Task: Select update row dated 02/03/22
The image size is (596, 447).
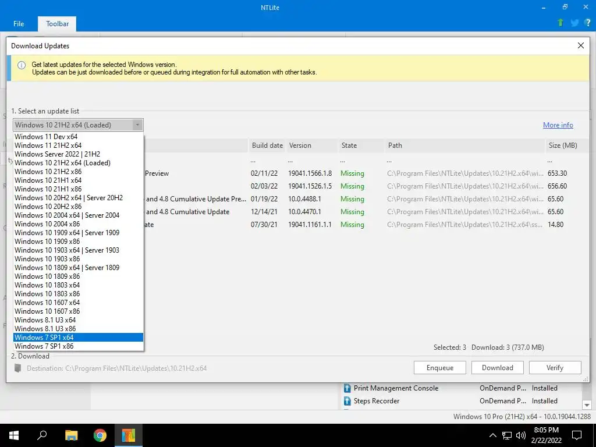Action: tap(367, 186)
